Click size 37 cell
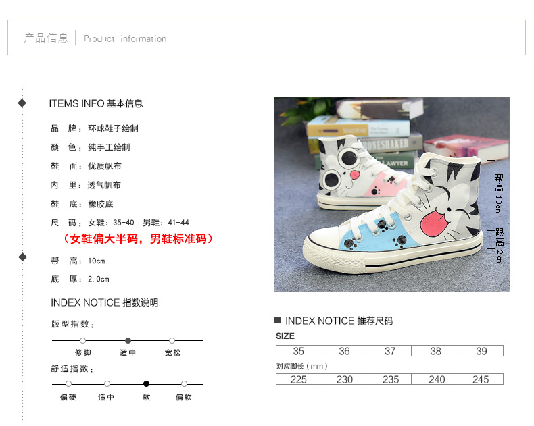This screenshot has width=534, height=426. click(389, 351)
